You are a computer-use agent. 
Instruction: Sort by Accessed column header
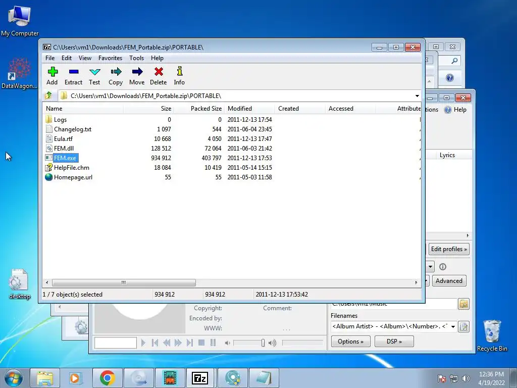350,109
